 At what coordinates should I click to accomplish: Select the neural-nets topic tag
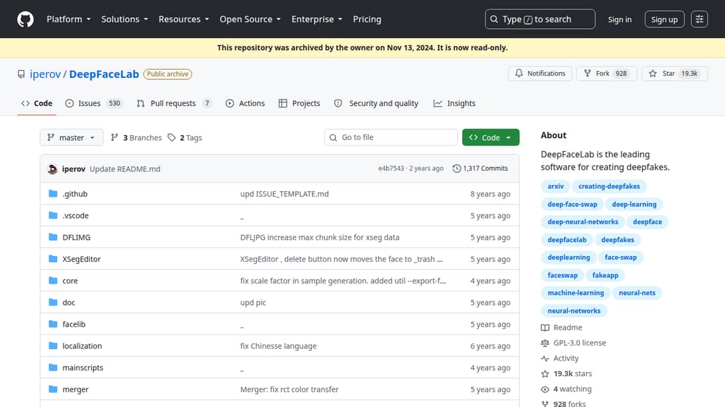(x=637, y=293)
